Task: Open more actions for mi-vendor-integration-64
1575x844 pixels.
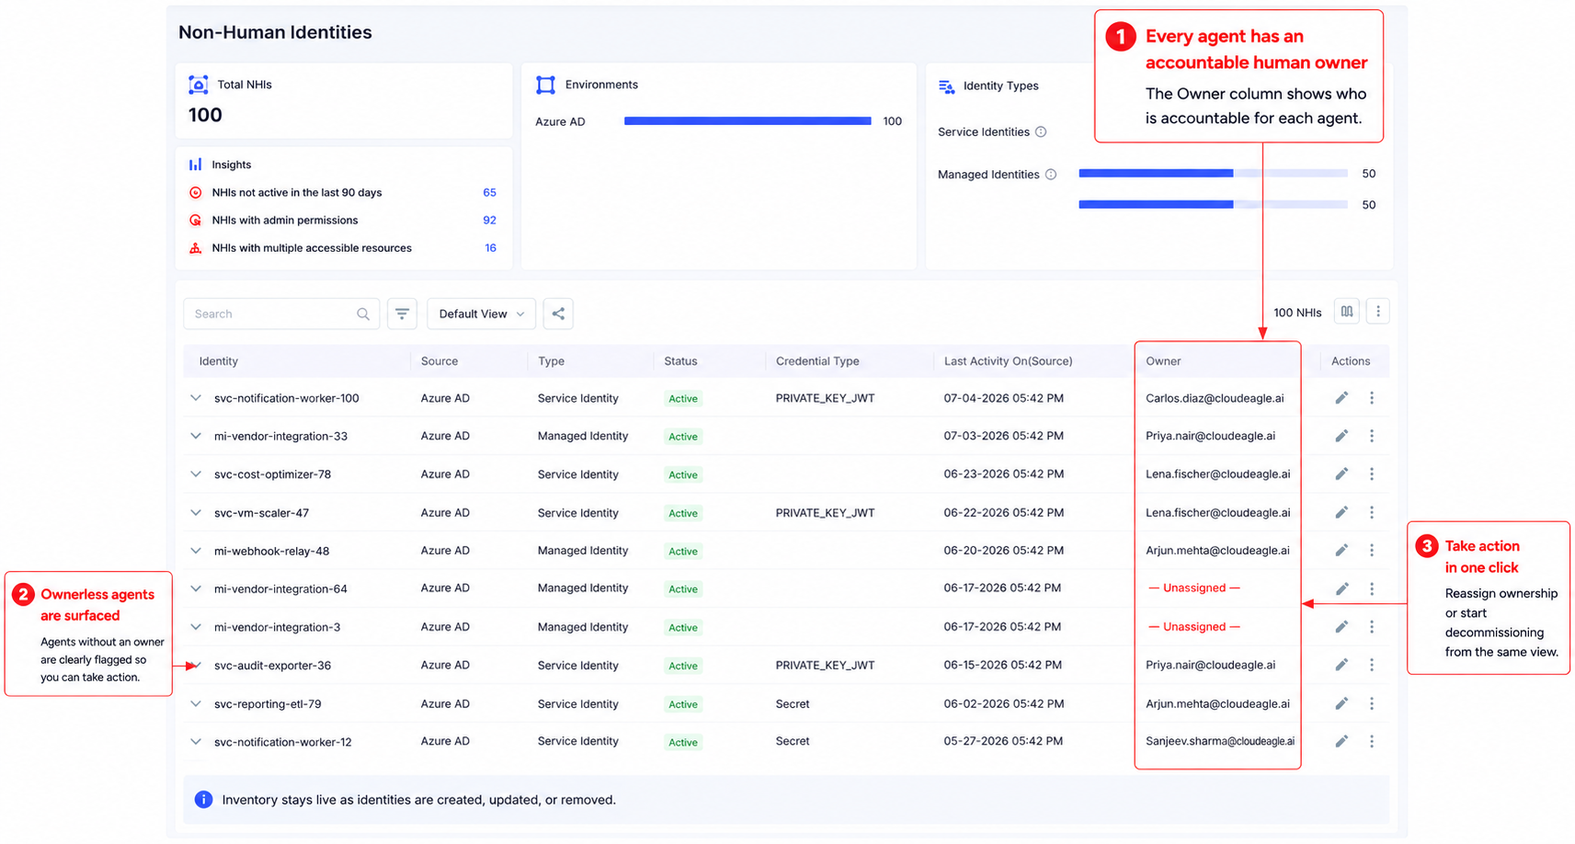Action: click(x=1372, y=588)
